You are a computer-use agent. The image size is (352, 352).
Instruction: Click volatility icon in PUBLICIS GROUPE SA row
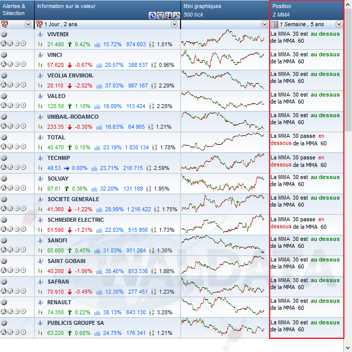tap(152, 333)
